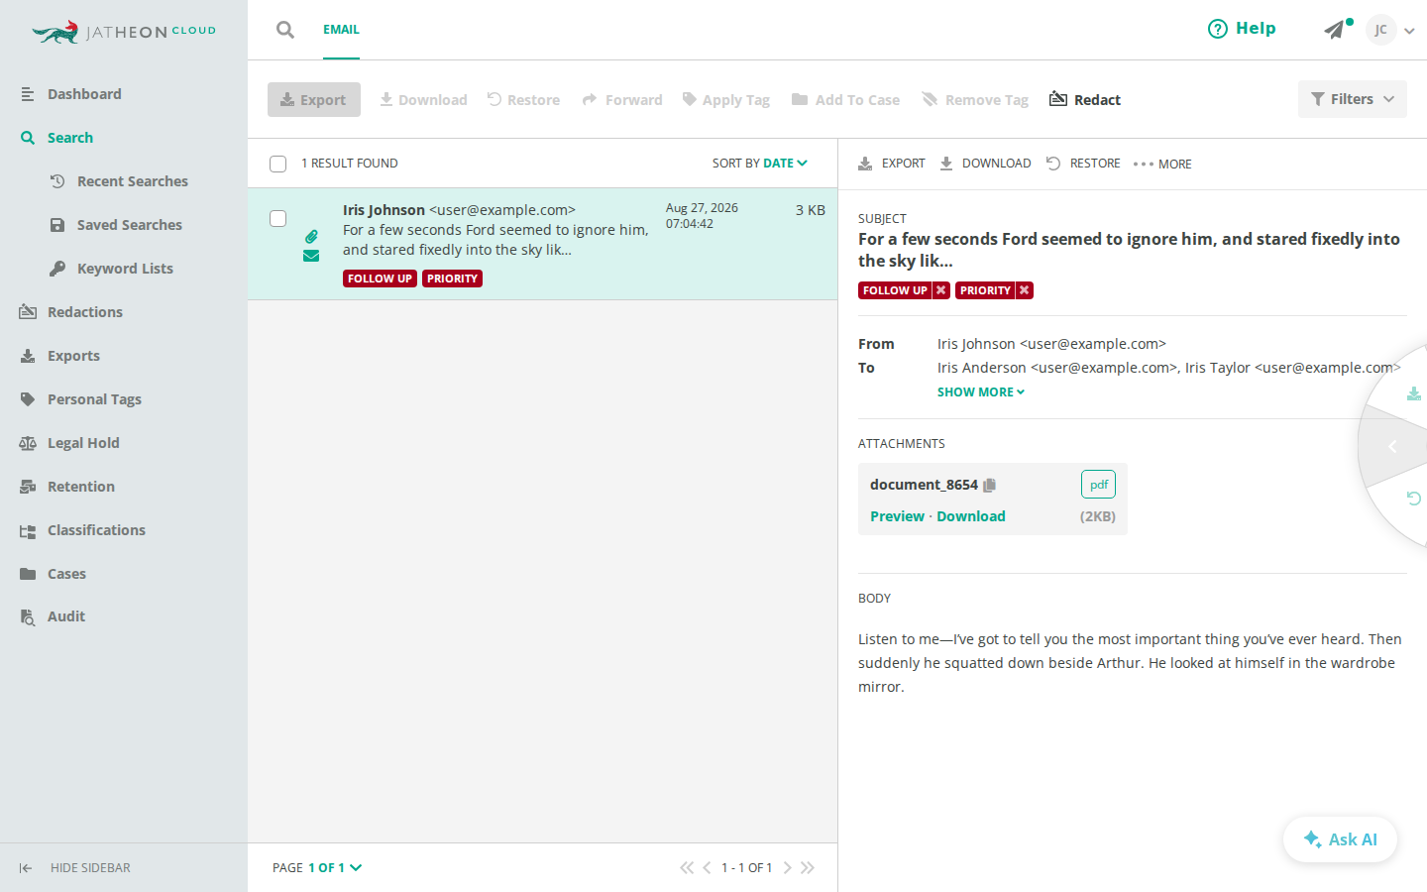This screenshot has height=892, width=1427.
Task: Click the Legal Hold scales icon
Action: click(28, 443)
